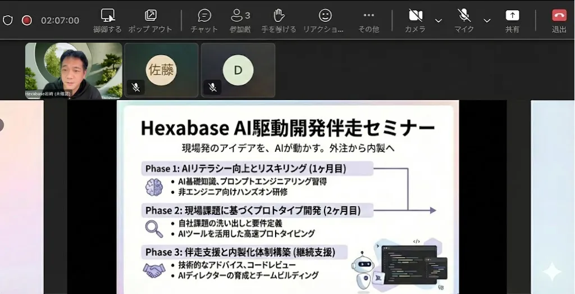
Task: Select the D participant tile
Action: [238, 70]
